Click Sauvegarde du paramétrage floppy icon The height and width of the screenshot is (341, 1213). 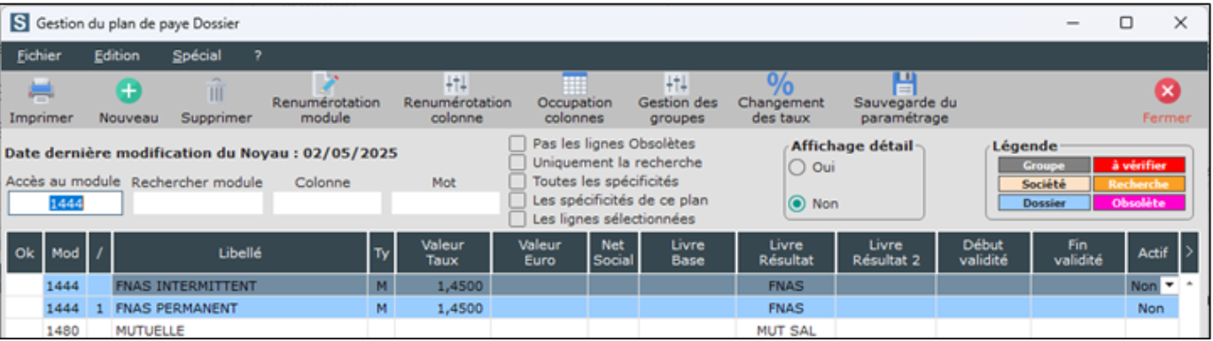pos(904,83)
